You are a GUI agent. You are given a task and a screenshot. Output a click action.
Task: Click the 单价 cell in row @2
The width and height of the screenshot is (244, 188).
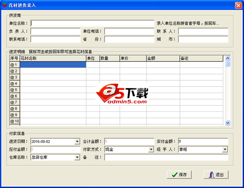pyautogui.click(x=133, y=71)
